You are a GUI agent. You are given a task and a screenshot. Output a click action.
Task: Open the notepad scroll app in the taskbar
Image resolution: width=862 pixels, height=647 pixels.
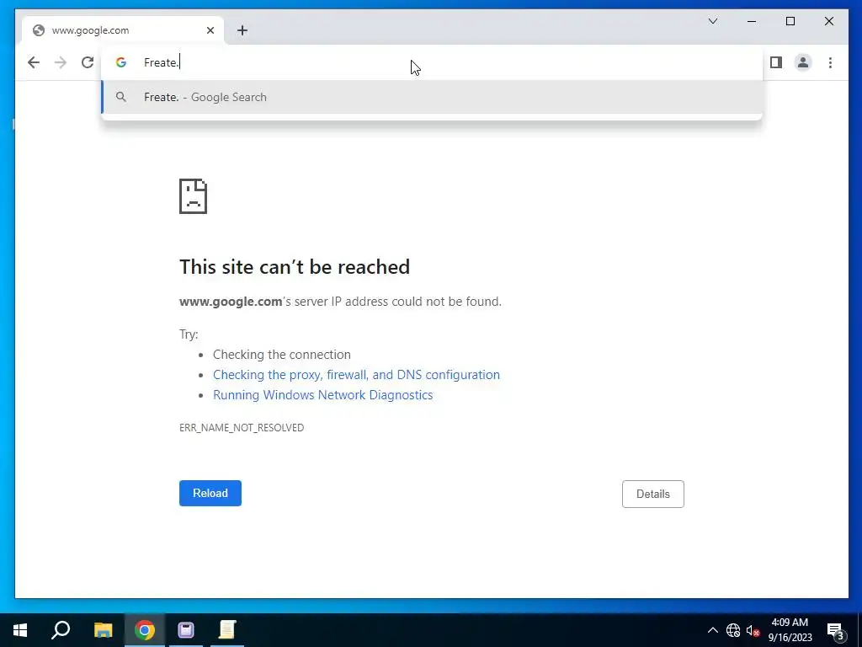227,630
